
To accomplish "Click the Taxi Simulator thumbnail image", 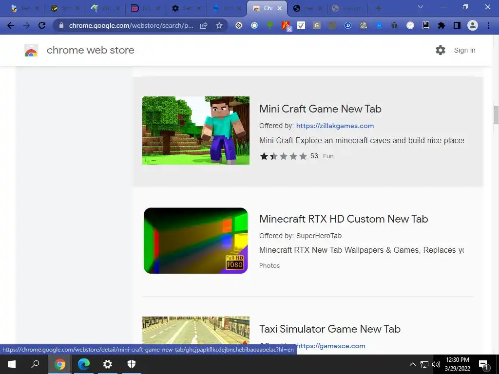I will tap(196, 330).
